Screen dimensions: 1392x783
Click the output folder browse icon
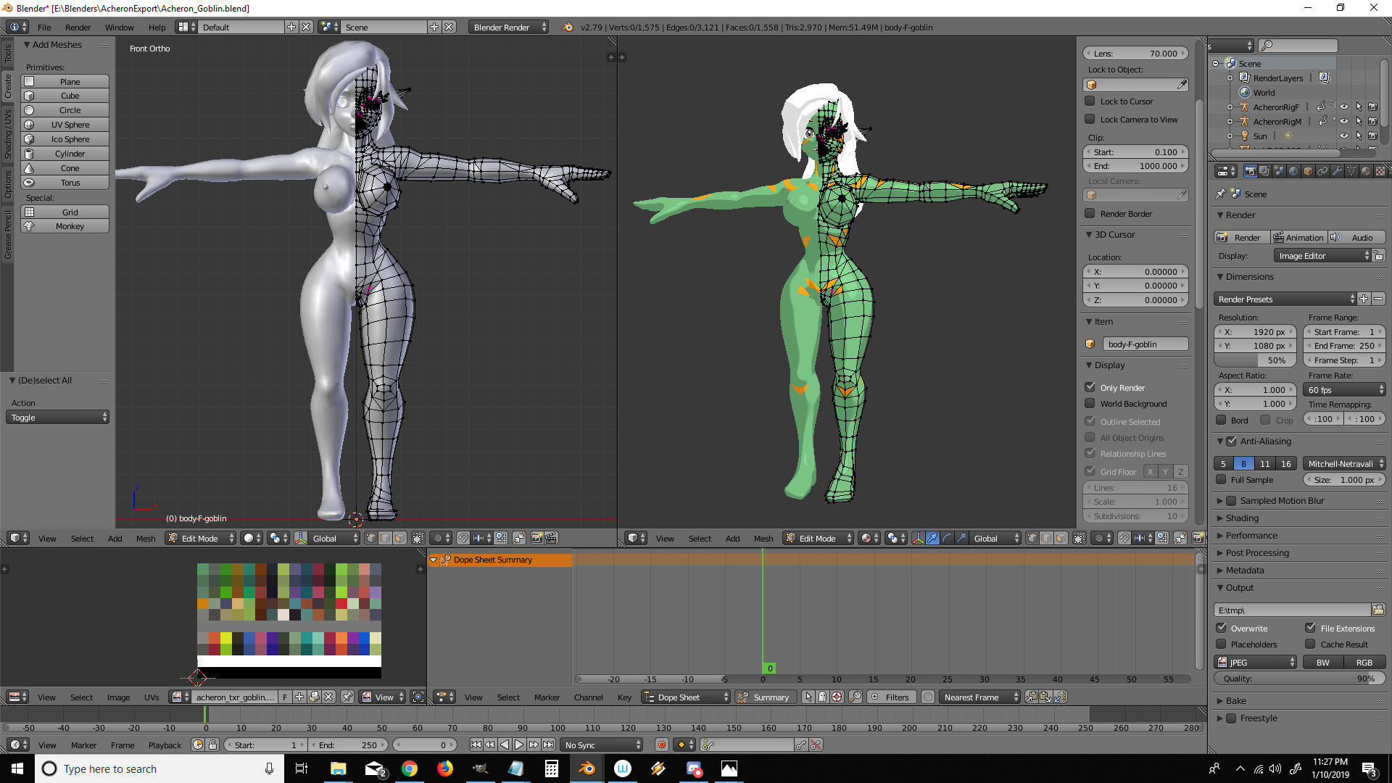pos(1378,610)
